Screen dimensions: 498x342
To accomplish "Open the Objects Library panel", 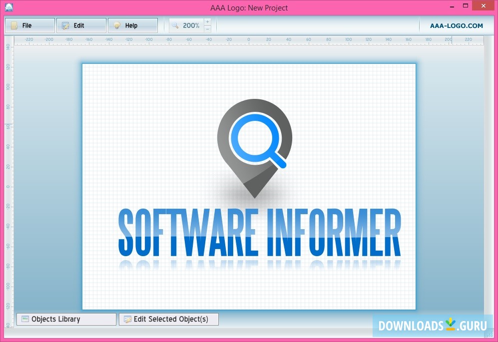I will click(x=66, y=319).
